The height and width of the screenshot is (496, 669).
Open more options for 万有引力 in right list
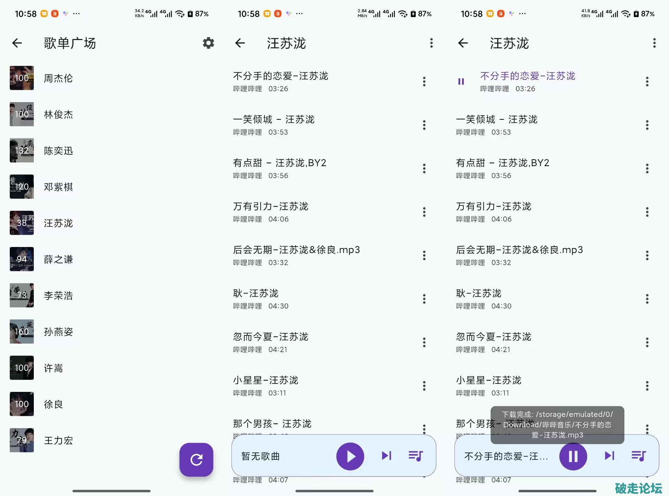tap(647, 212)
